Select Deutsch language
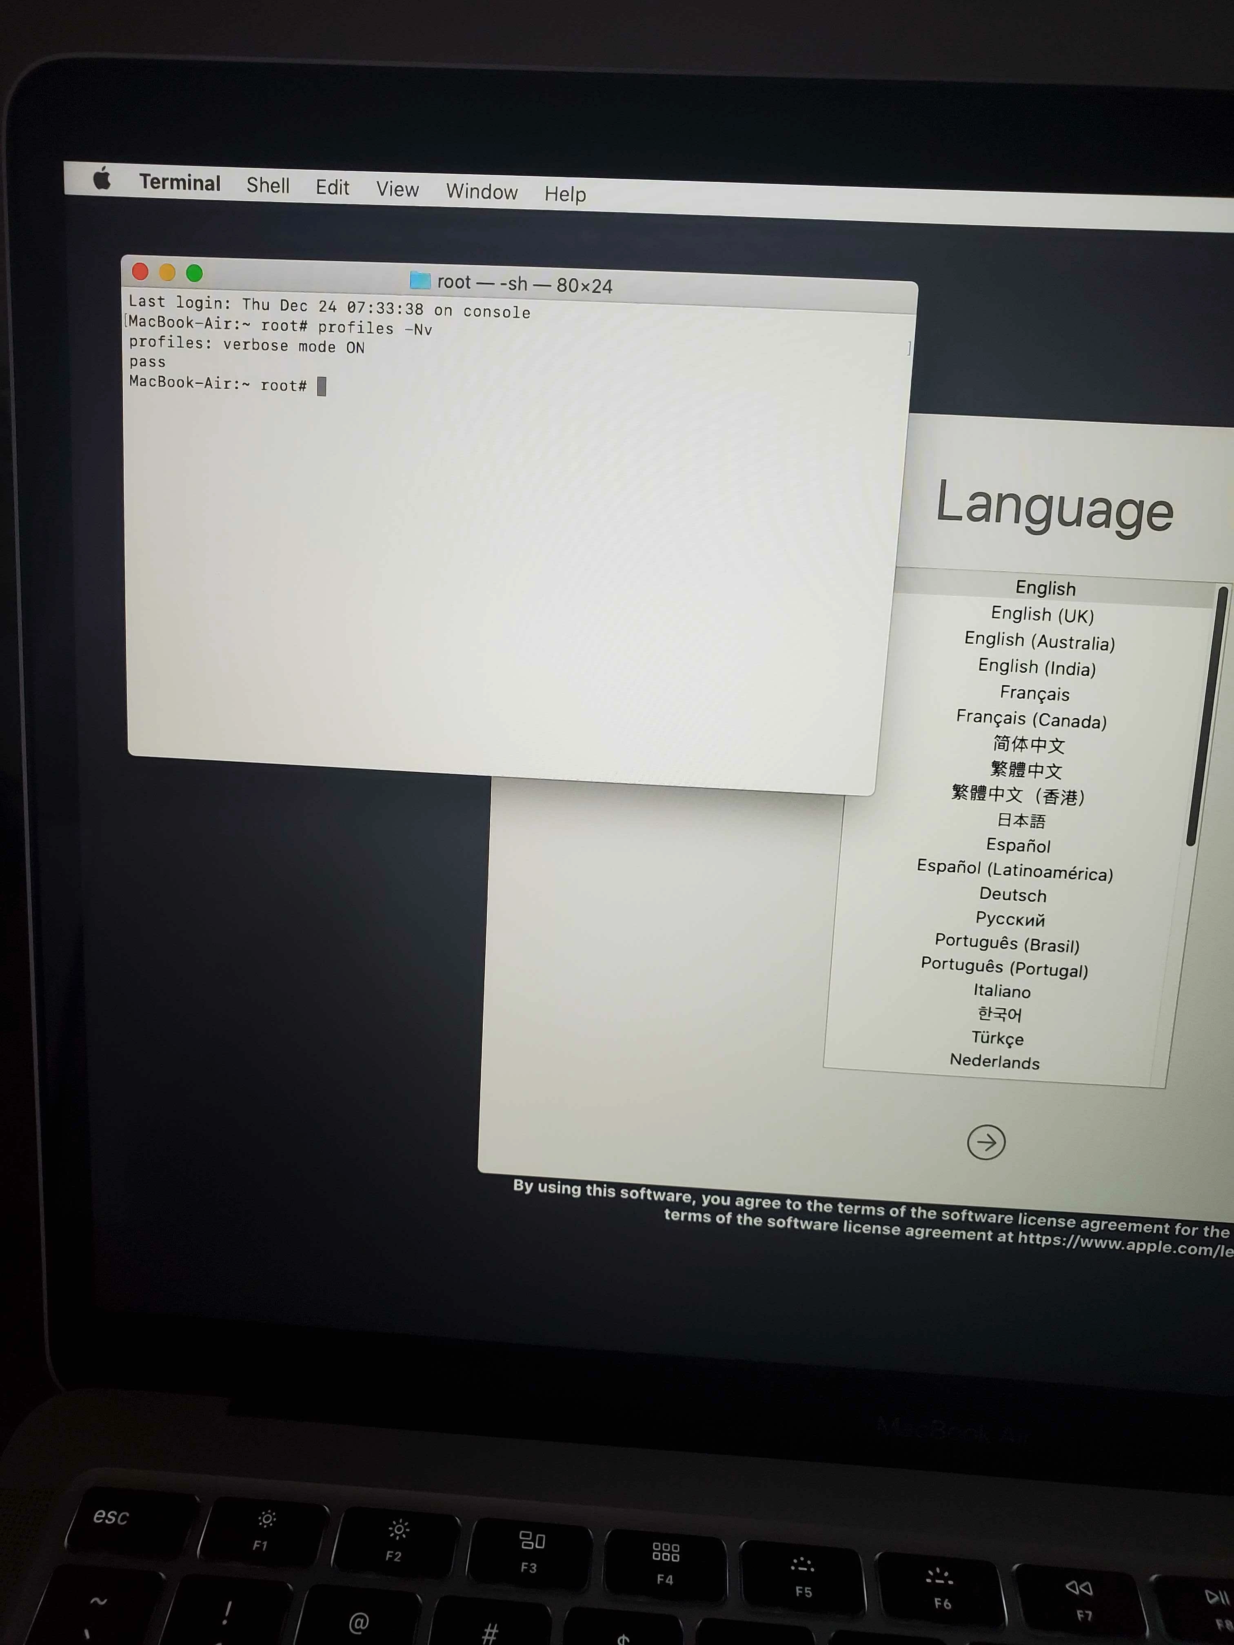 1012,895
